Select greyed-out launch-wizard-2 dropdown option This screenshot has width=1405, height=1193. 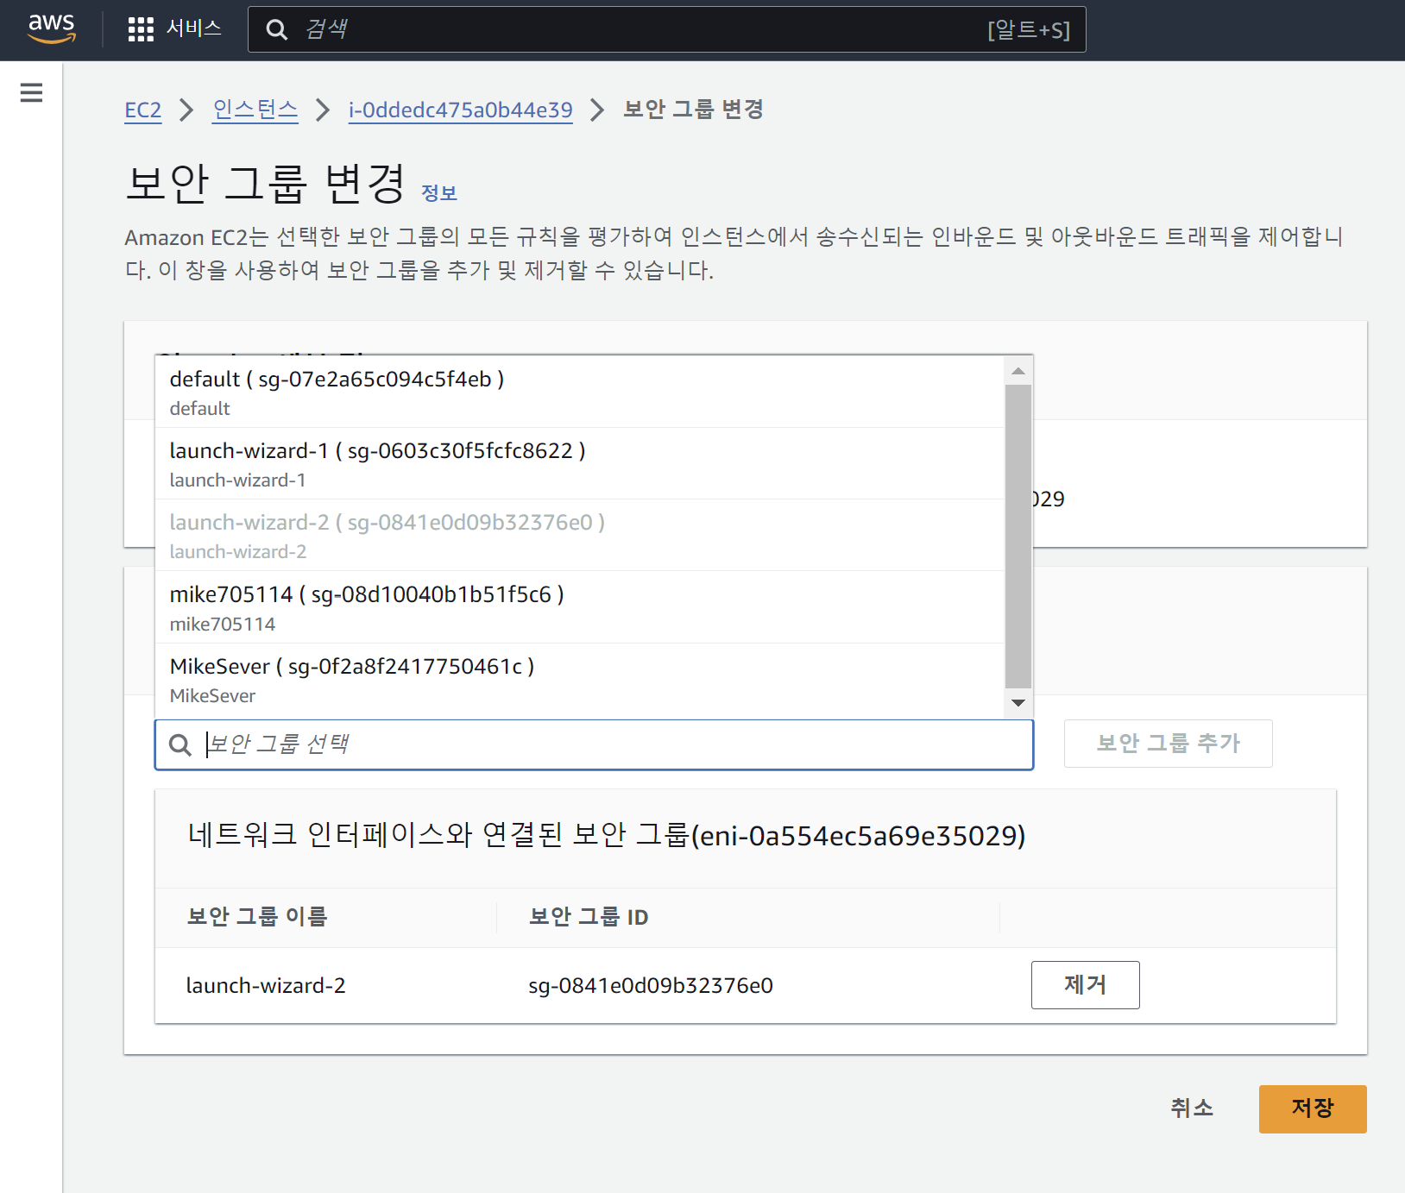[x=580, y=536]
